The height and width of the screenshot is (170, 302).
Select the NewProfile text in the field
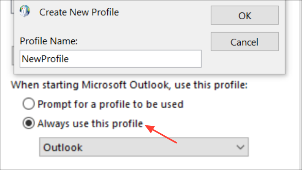tap(45, 59)
